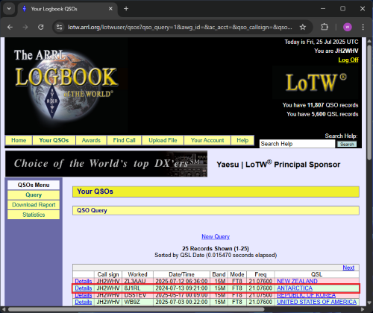Click the Date/Time column header

(x=181, y=274)
